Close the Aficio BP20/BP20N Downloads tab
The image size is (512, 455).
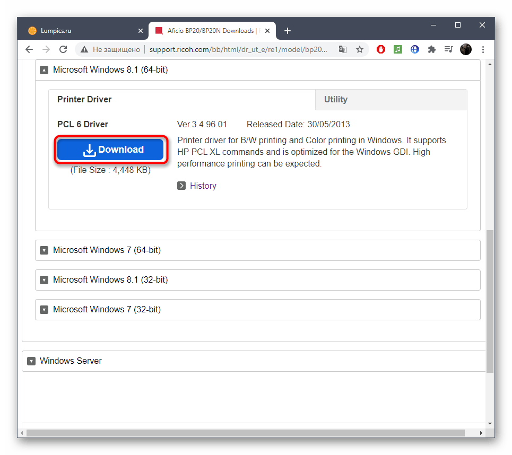click(267, 31)
